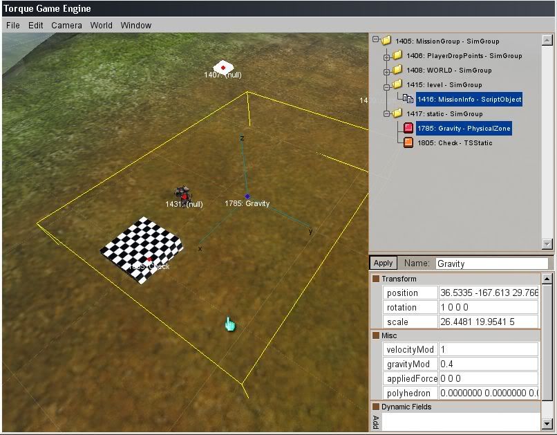The height and width of the screenshot is (435, 557).
Task: Click the white spawn marker labeled 1407
Action: click(223, 67)
